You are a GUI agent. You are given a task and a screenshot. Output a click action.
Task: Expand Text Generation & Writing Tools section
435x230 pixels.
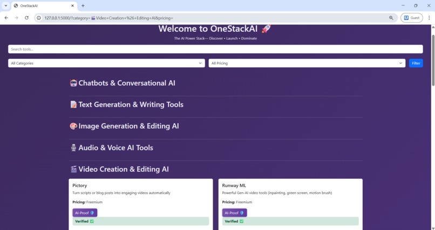(x=131, y=104)
